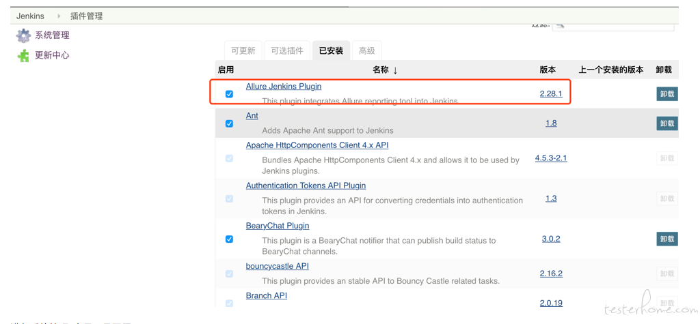This screenshot has width=700, height=324.
Task: Click the 启用 column header
Action: [226, 70]
